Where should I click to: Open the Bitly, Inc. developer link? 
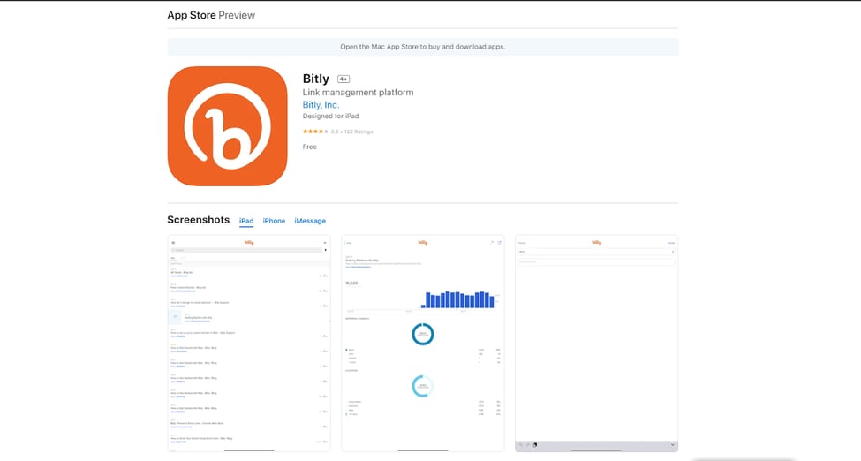(321, 105)
